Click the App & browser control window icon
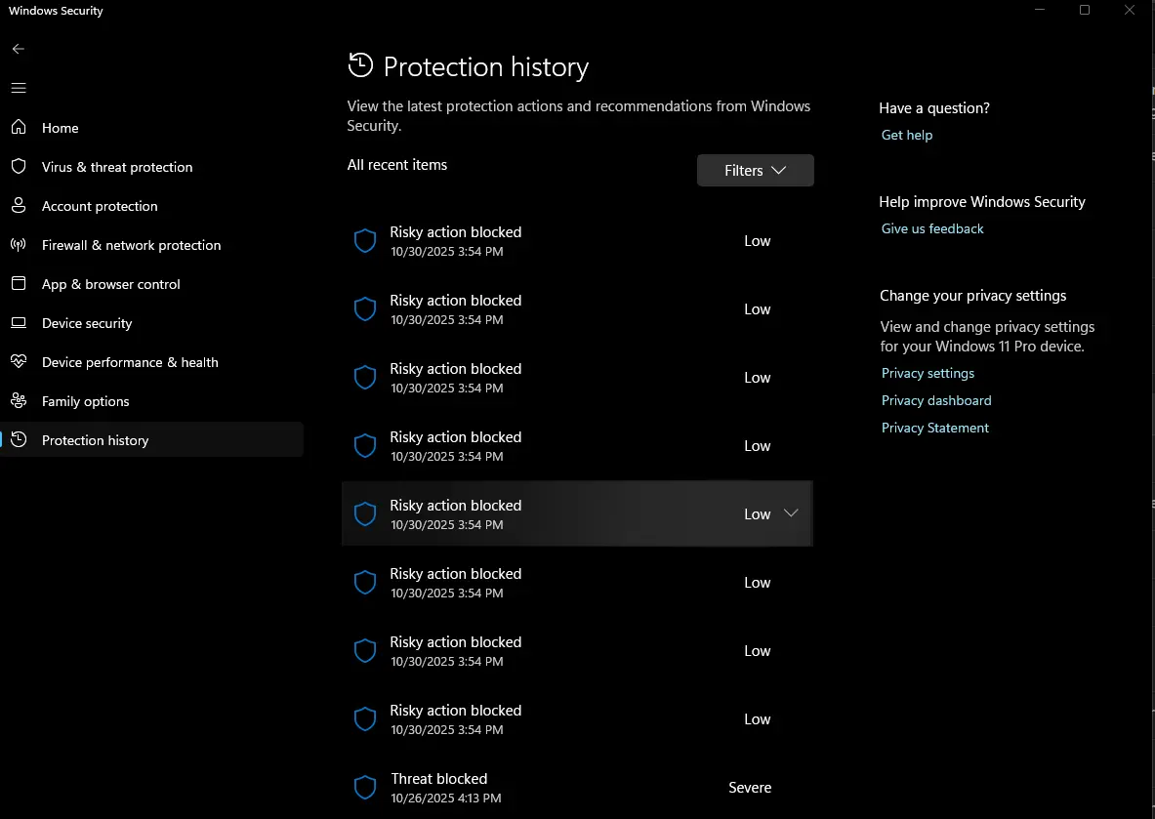Image resolution: width=1155 pixels, height=819 pixels. pos(19,283)
